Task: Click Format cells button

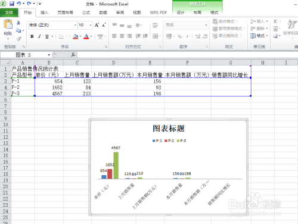Action: (x=259, y=36)
